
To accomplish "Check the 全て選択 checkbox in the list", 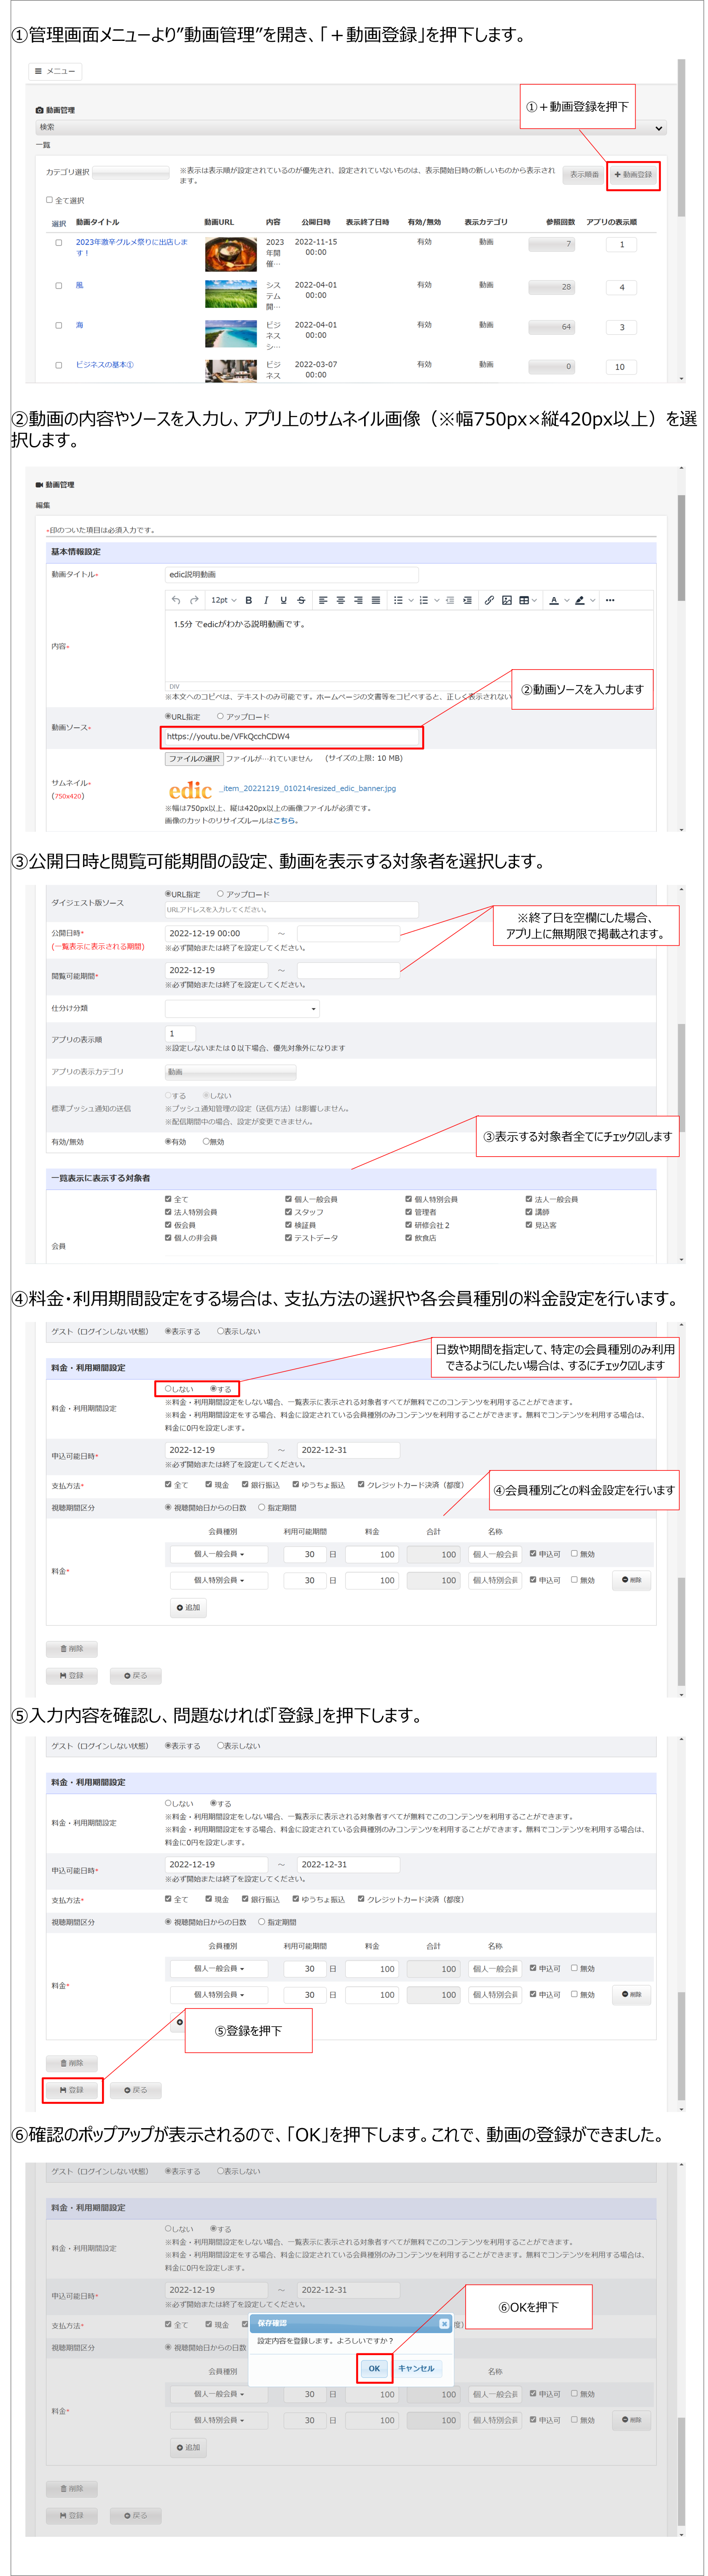I will click(49, 200).
